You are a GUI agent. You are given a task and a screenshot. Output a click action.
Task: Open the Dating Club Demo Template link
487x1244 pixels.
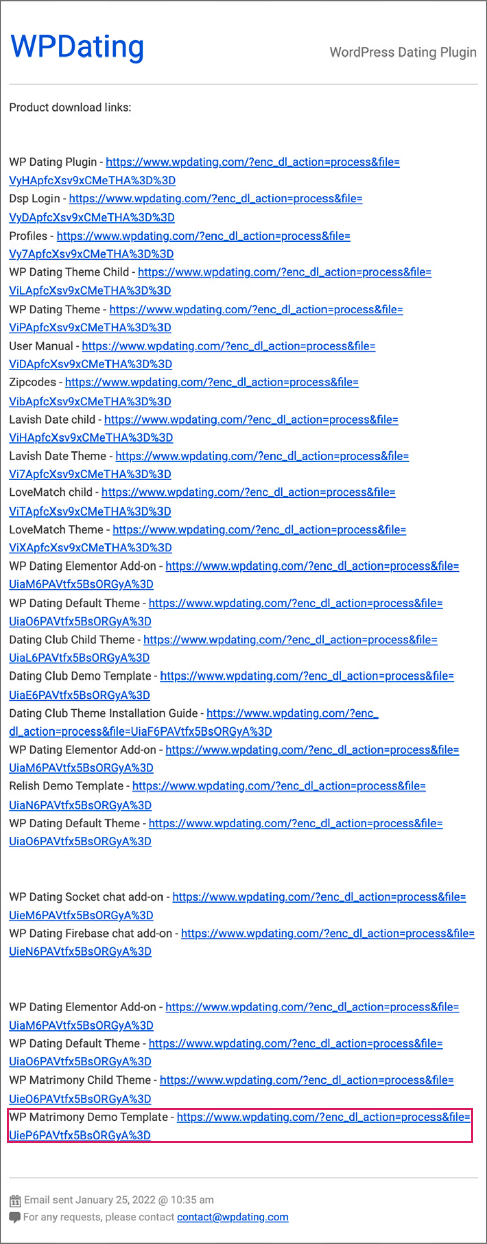(x=307, y=676)
